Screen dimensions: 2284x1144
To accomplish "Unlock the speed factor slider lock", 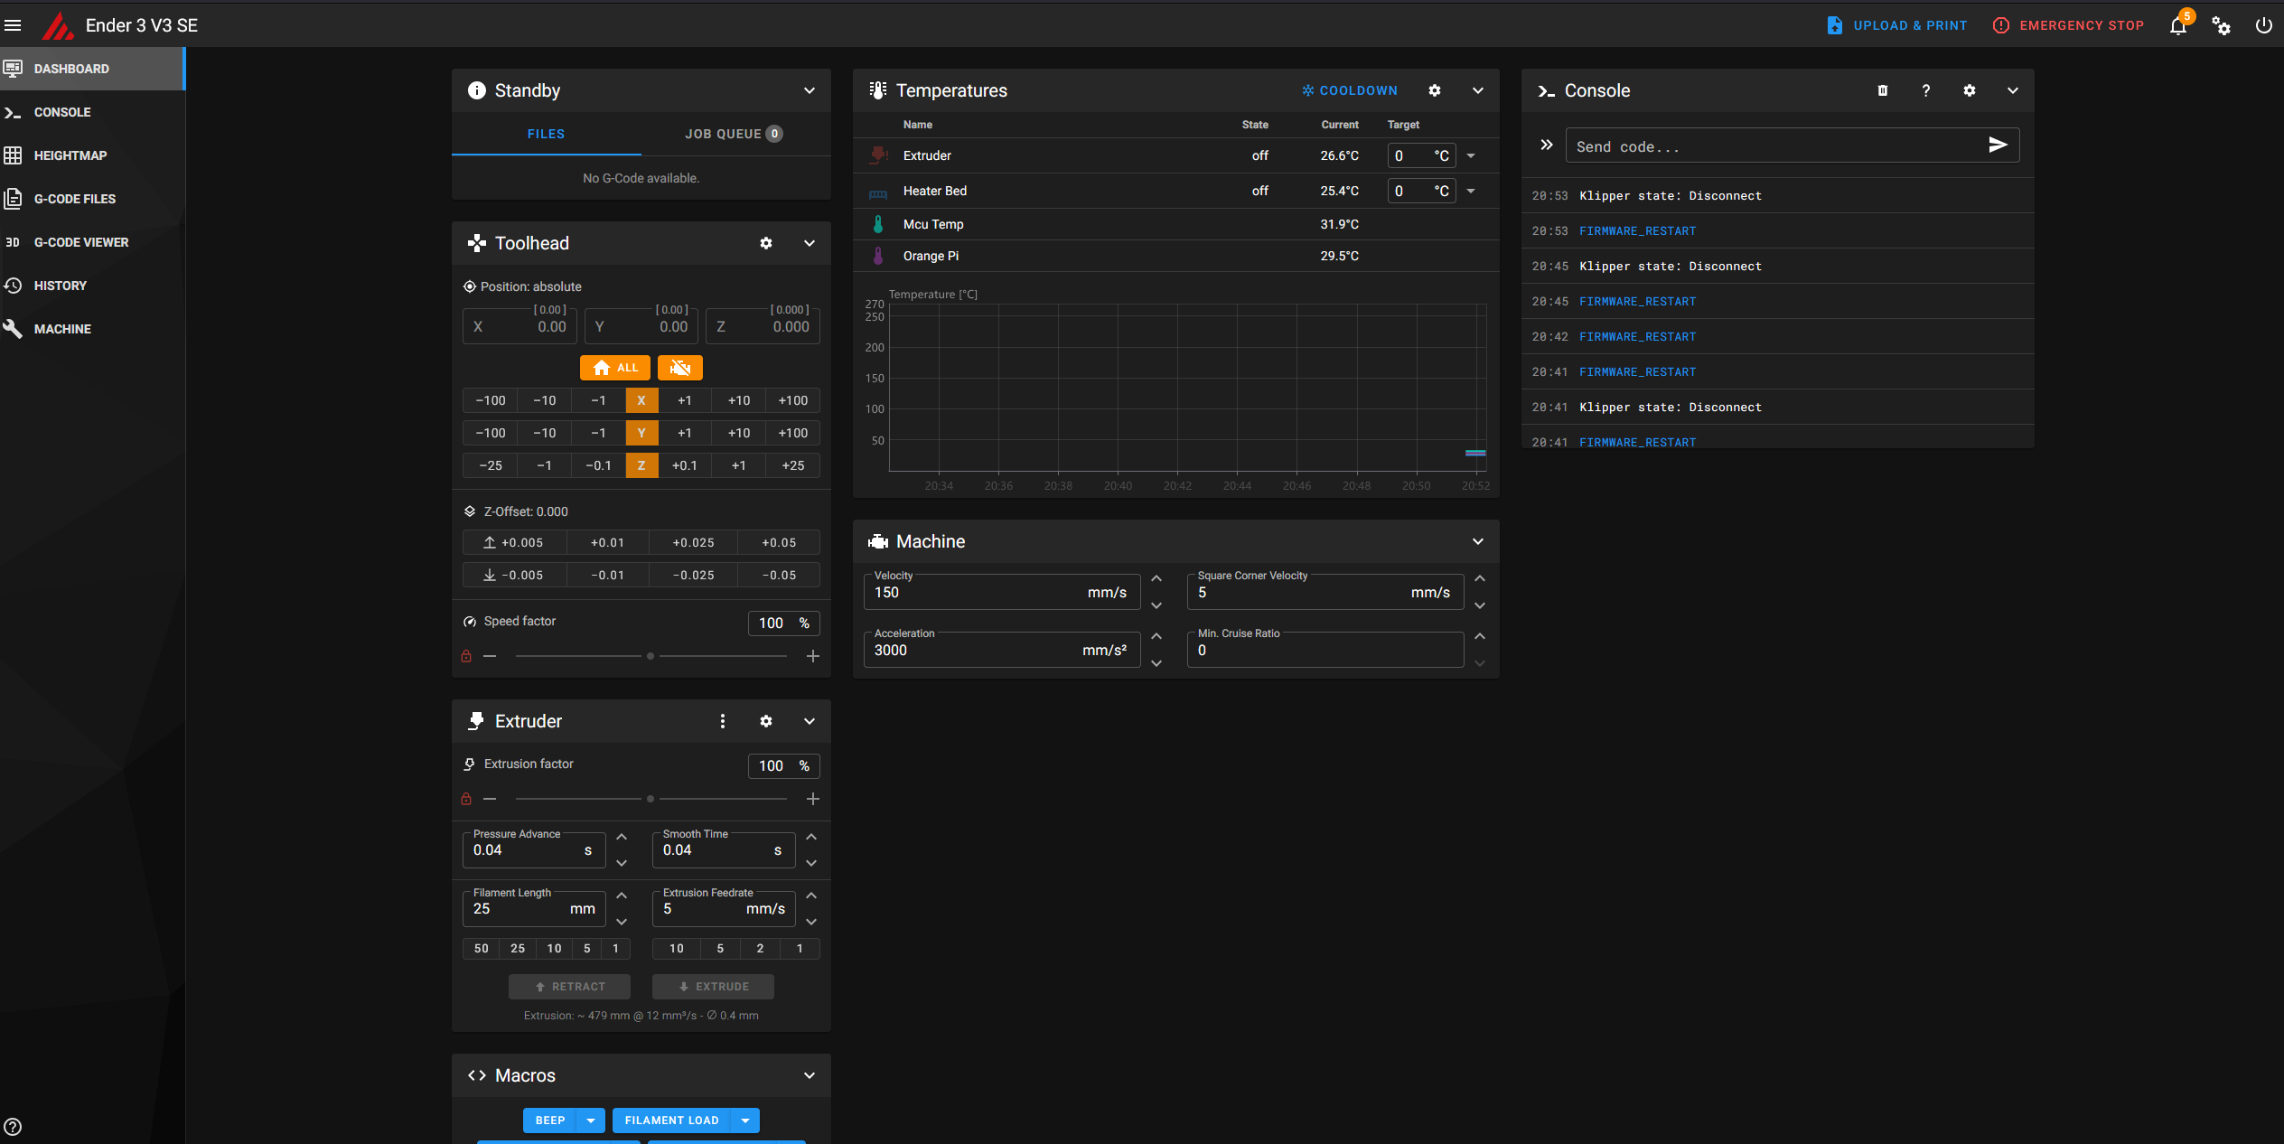I will pos(466,656).
